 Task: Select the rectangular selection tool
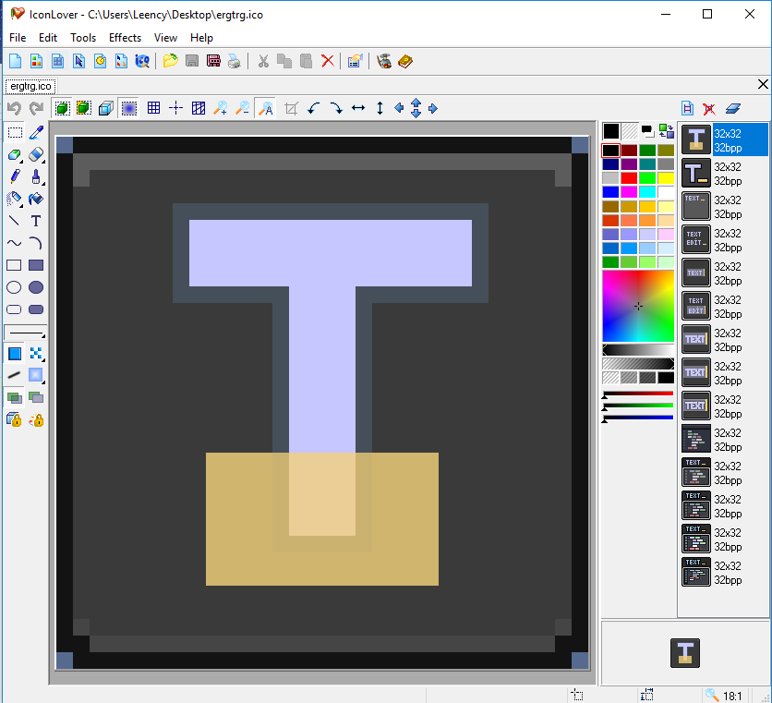(15, 132)
